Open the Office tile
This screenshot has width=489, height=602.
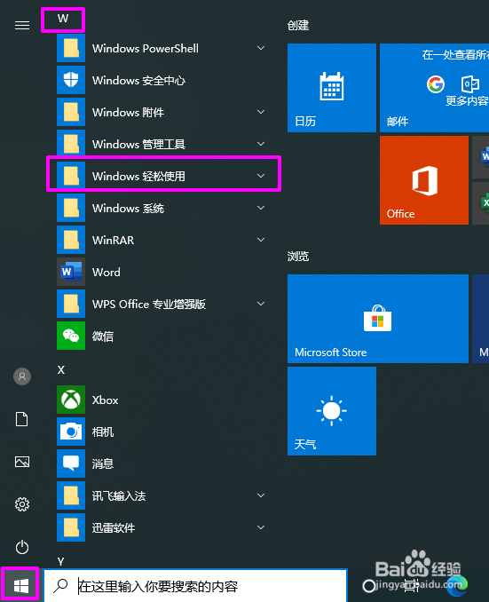[x=424, y=180]
